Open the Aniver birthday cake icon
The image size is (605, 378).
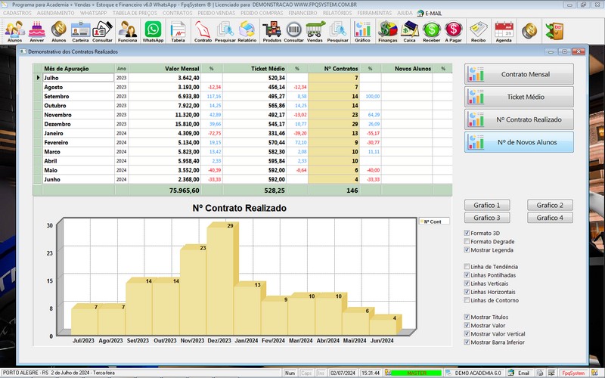[x=37, y=31]
